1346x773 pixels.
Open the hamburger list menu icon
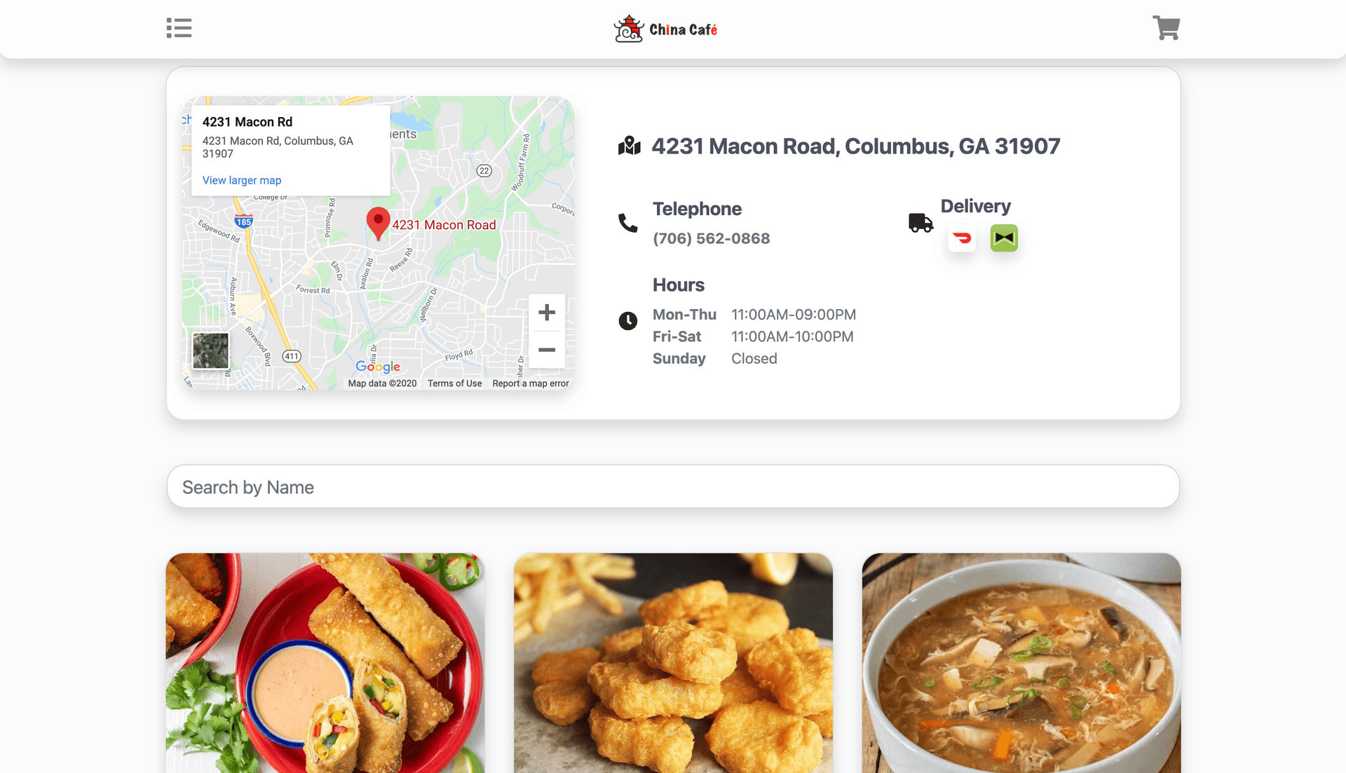pyautogui.click(x=179, y=28)
